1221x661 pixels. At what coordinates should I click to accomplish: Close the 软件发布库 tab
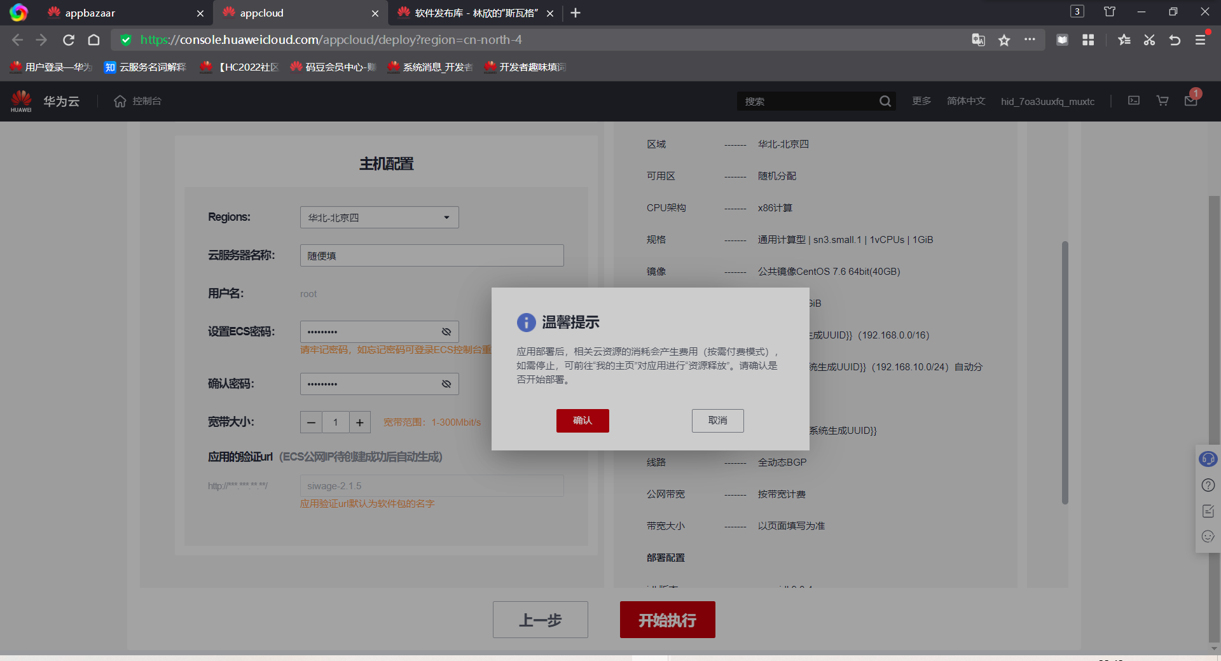[550, 13]
